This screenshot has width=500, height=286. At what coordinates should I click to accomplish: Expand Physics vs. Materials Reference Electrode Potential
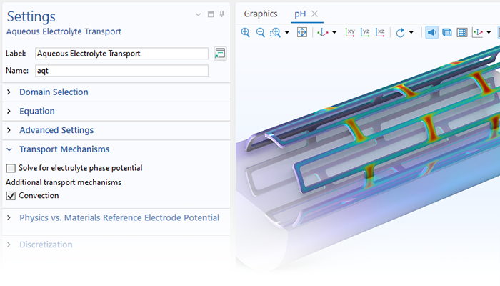point(9,217)
